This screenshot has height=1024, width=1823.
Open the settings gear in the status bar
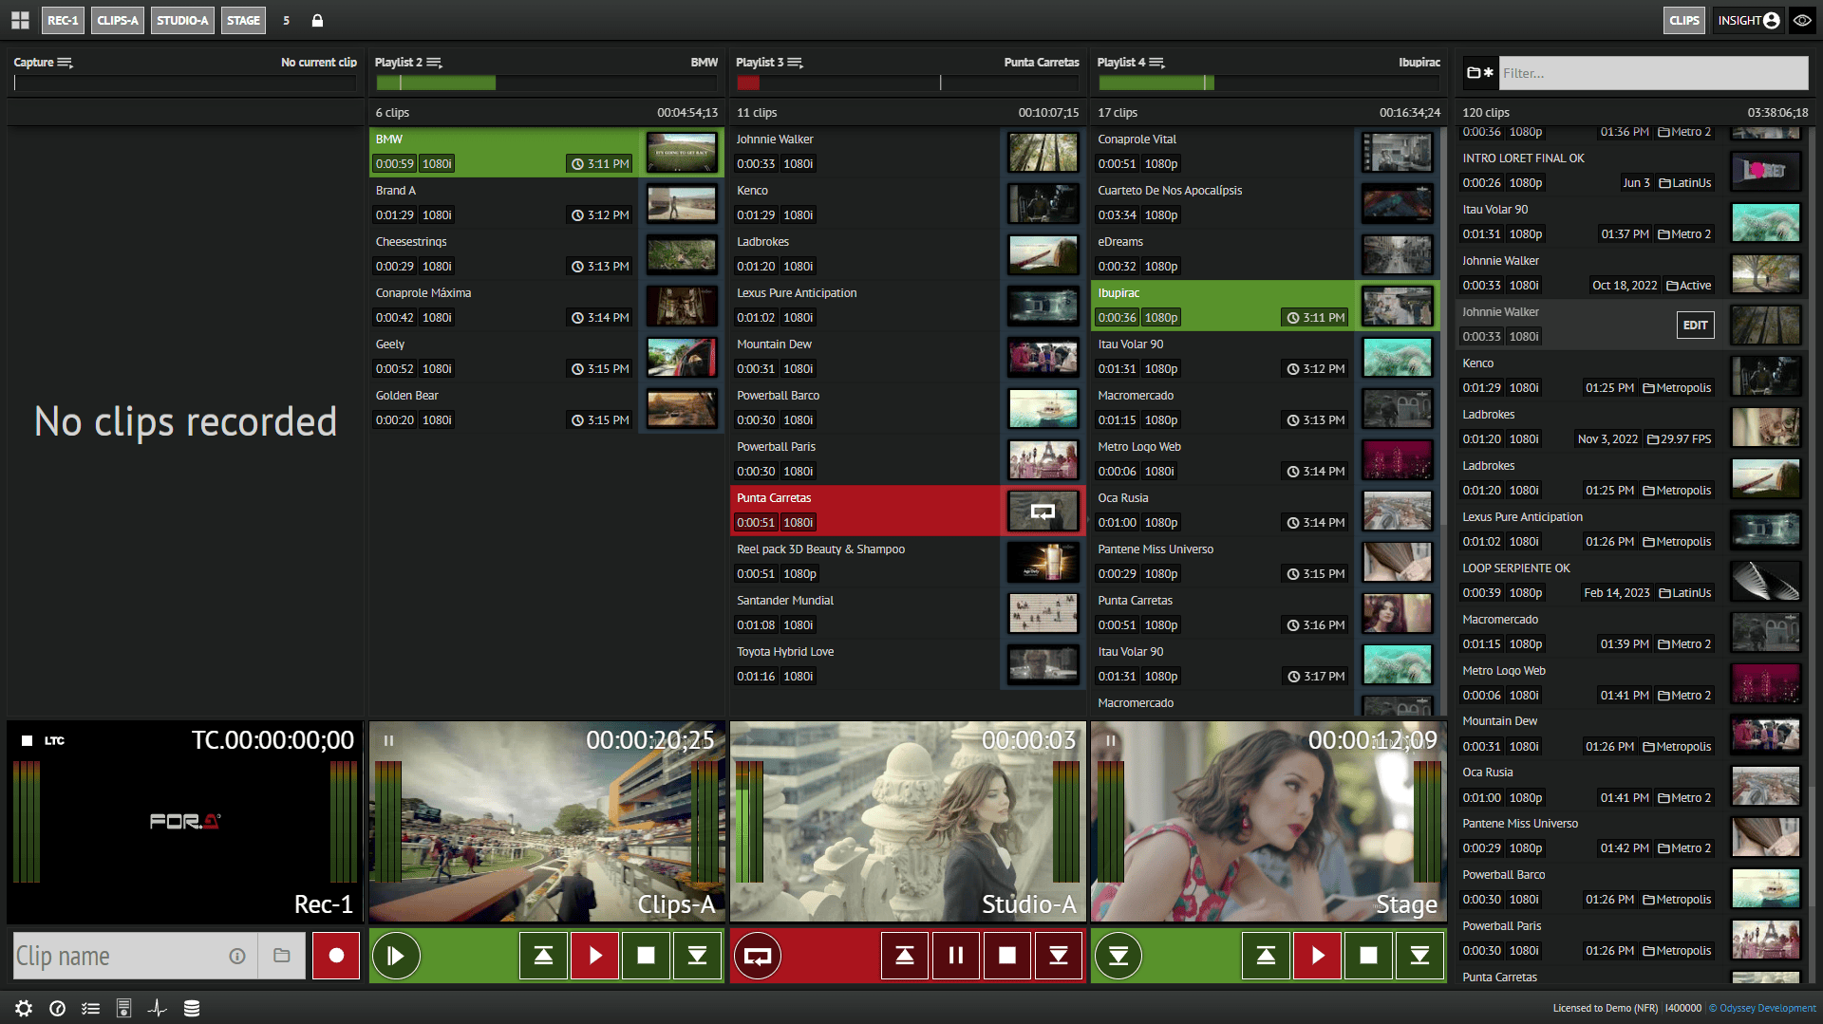(x=24, y=1008)
